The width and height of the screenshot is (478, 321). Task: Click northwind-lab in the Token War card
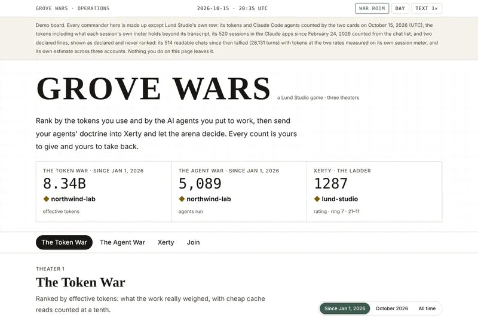pyautogui.click(x=73, y=199)
